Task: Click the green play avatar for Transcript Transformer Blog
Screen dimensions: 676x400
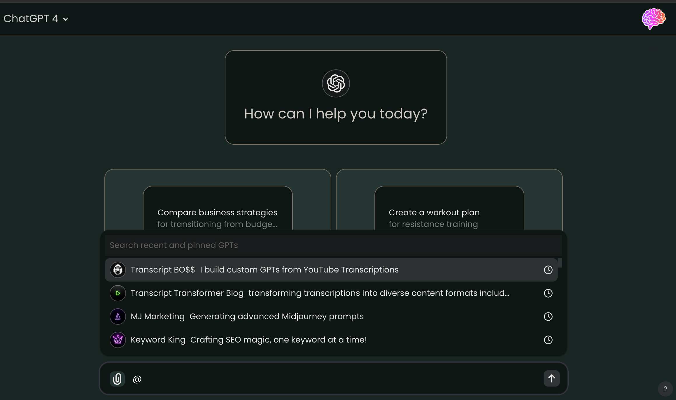Action: coord(118,293)
